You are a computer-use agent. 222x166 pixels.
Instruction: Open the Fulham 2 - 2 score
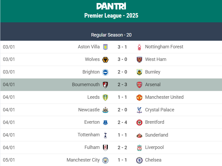122,148
